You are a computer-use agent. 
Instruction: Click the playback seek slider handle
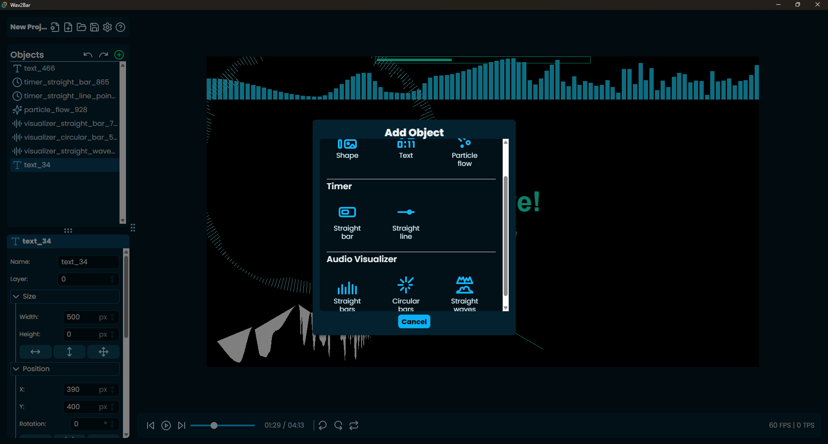point(214,425)
